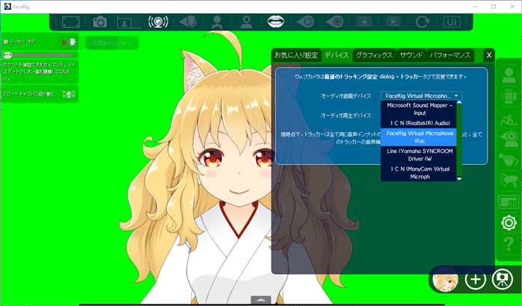Select the ManyCam Virtual Microphone option

point(419,172)
